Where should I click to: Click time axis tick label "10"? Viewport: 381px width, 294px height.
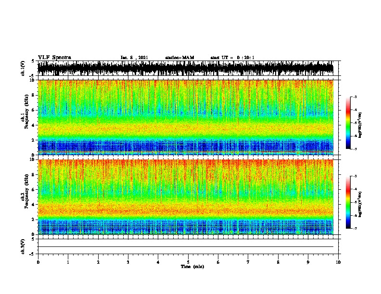[338, 262]
